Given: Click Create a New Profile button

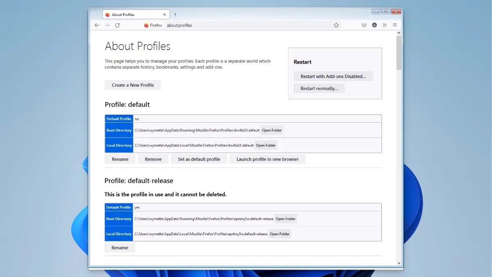Looking at the screenshot, I should click(133, 85).
